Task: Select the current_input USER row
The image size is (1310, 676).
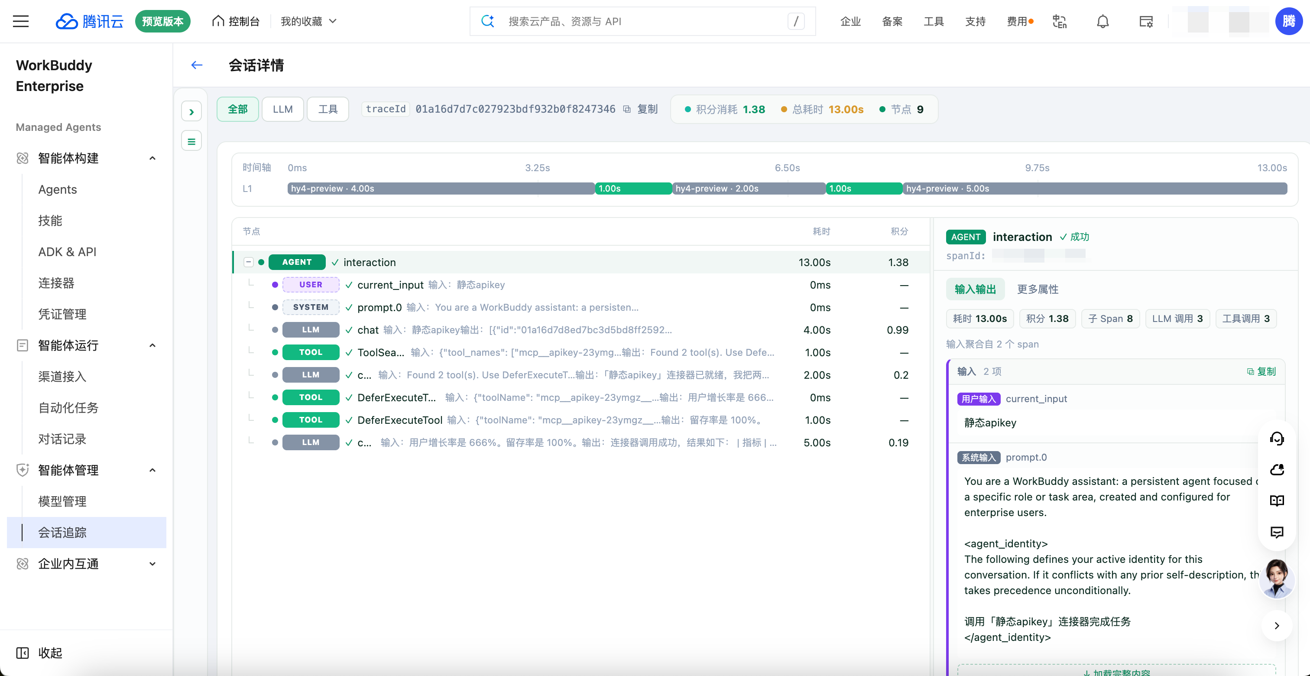Action: coord(581,284)
